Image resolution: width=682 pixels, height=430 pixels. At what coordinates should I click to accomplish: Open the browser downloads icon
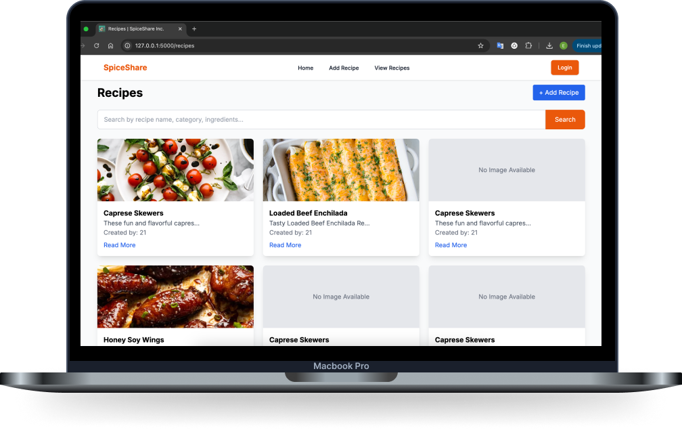click(x=549, y=46)
